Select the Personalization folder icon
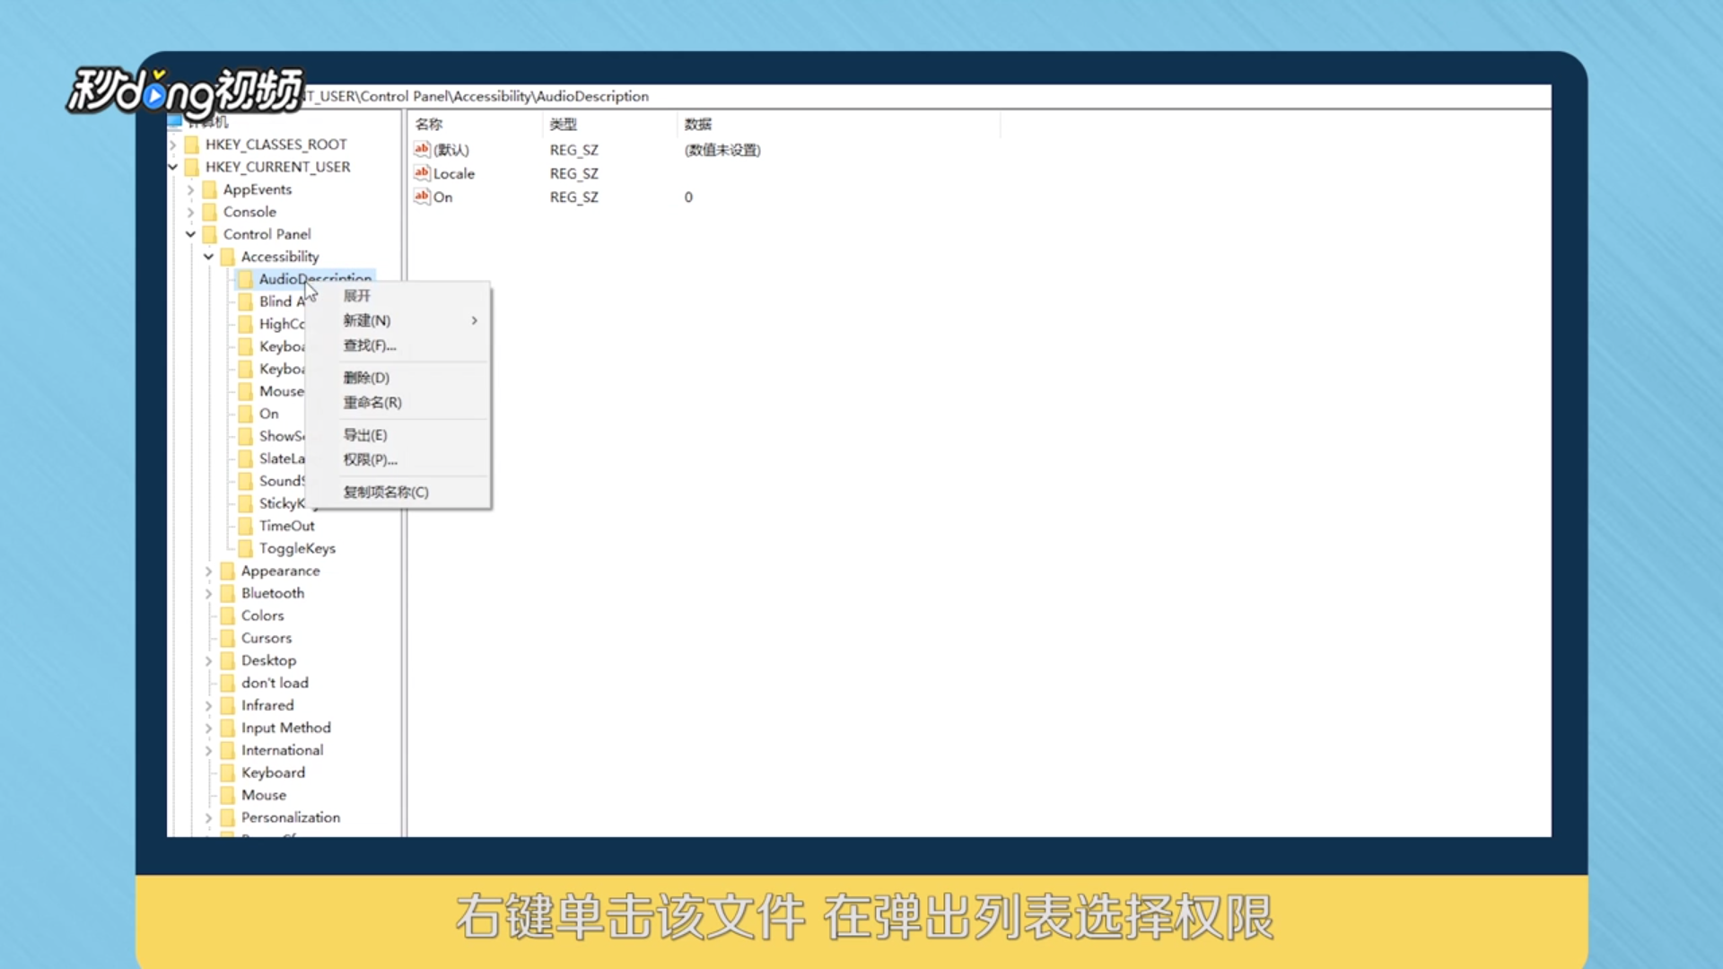This screenshot has height=969, width=1723. [x=227, y=817]
